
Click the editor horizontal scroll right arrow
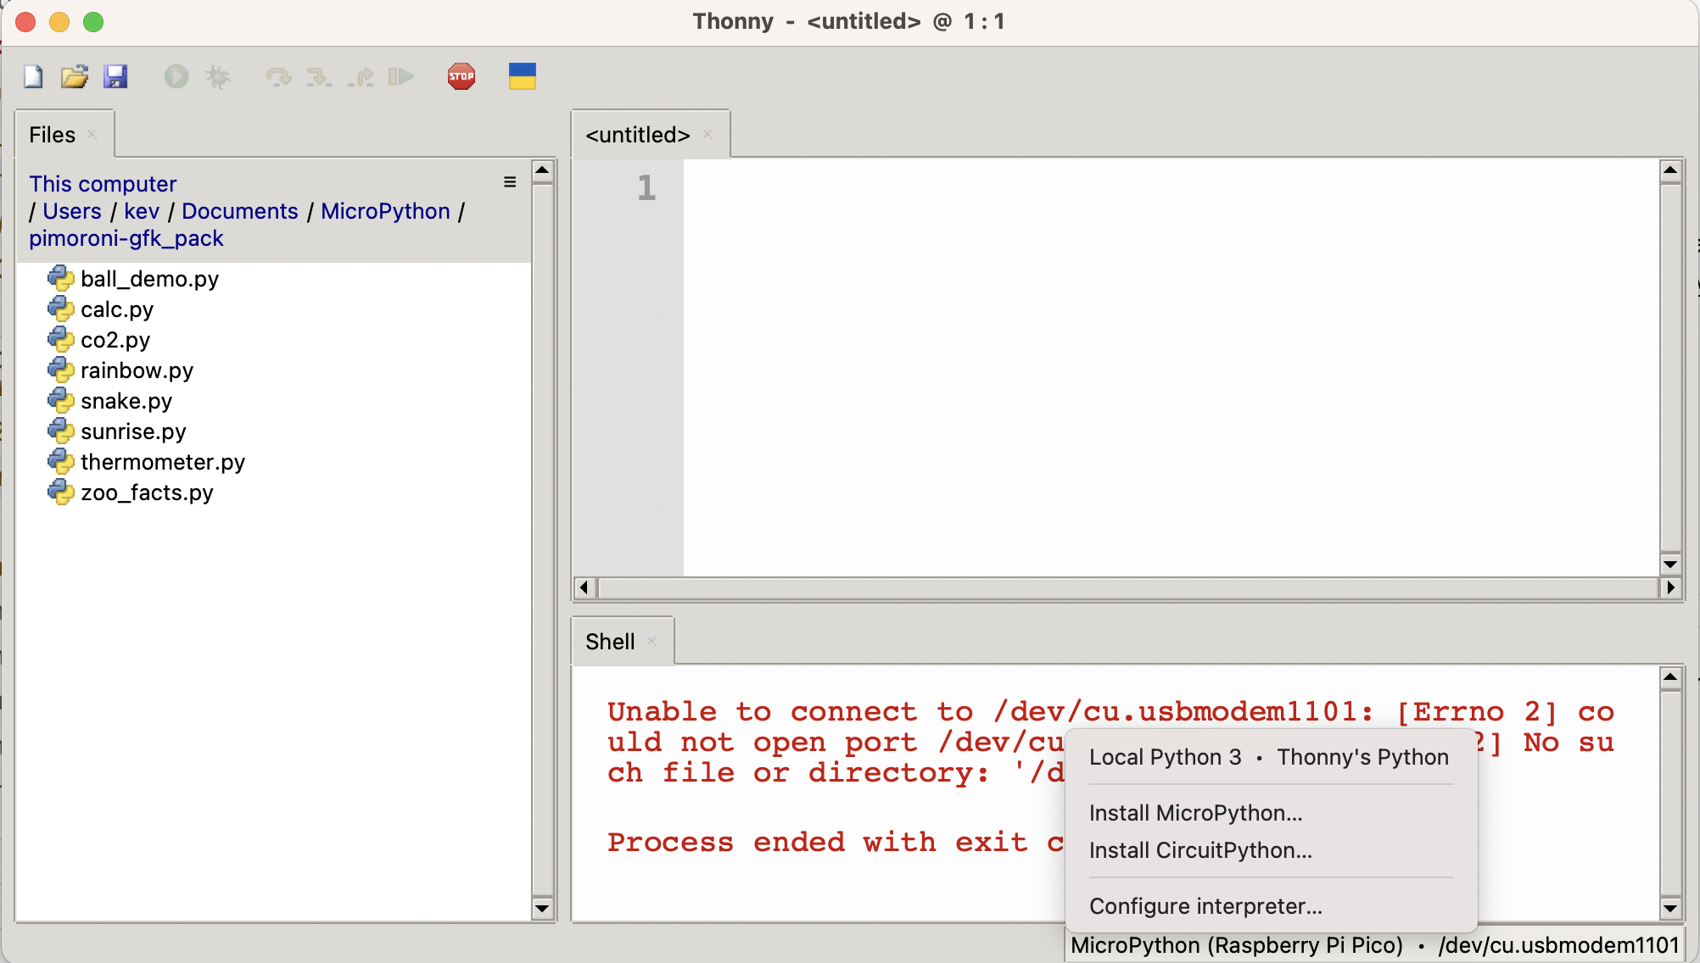(x=1670, y=587)
